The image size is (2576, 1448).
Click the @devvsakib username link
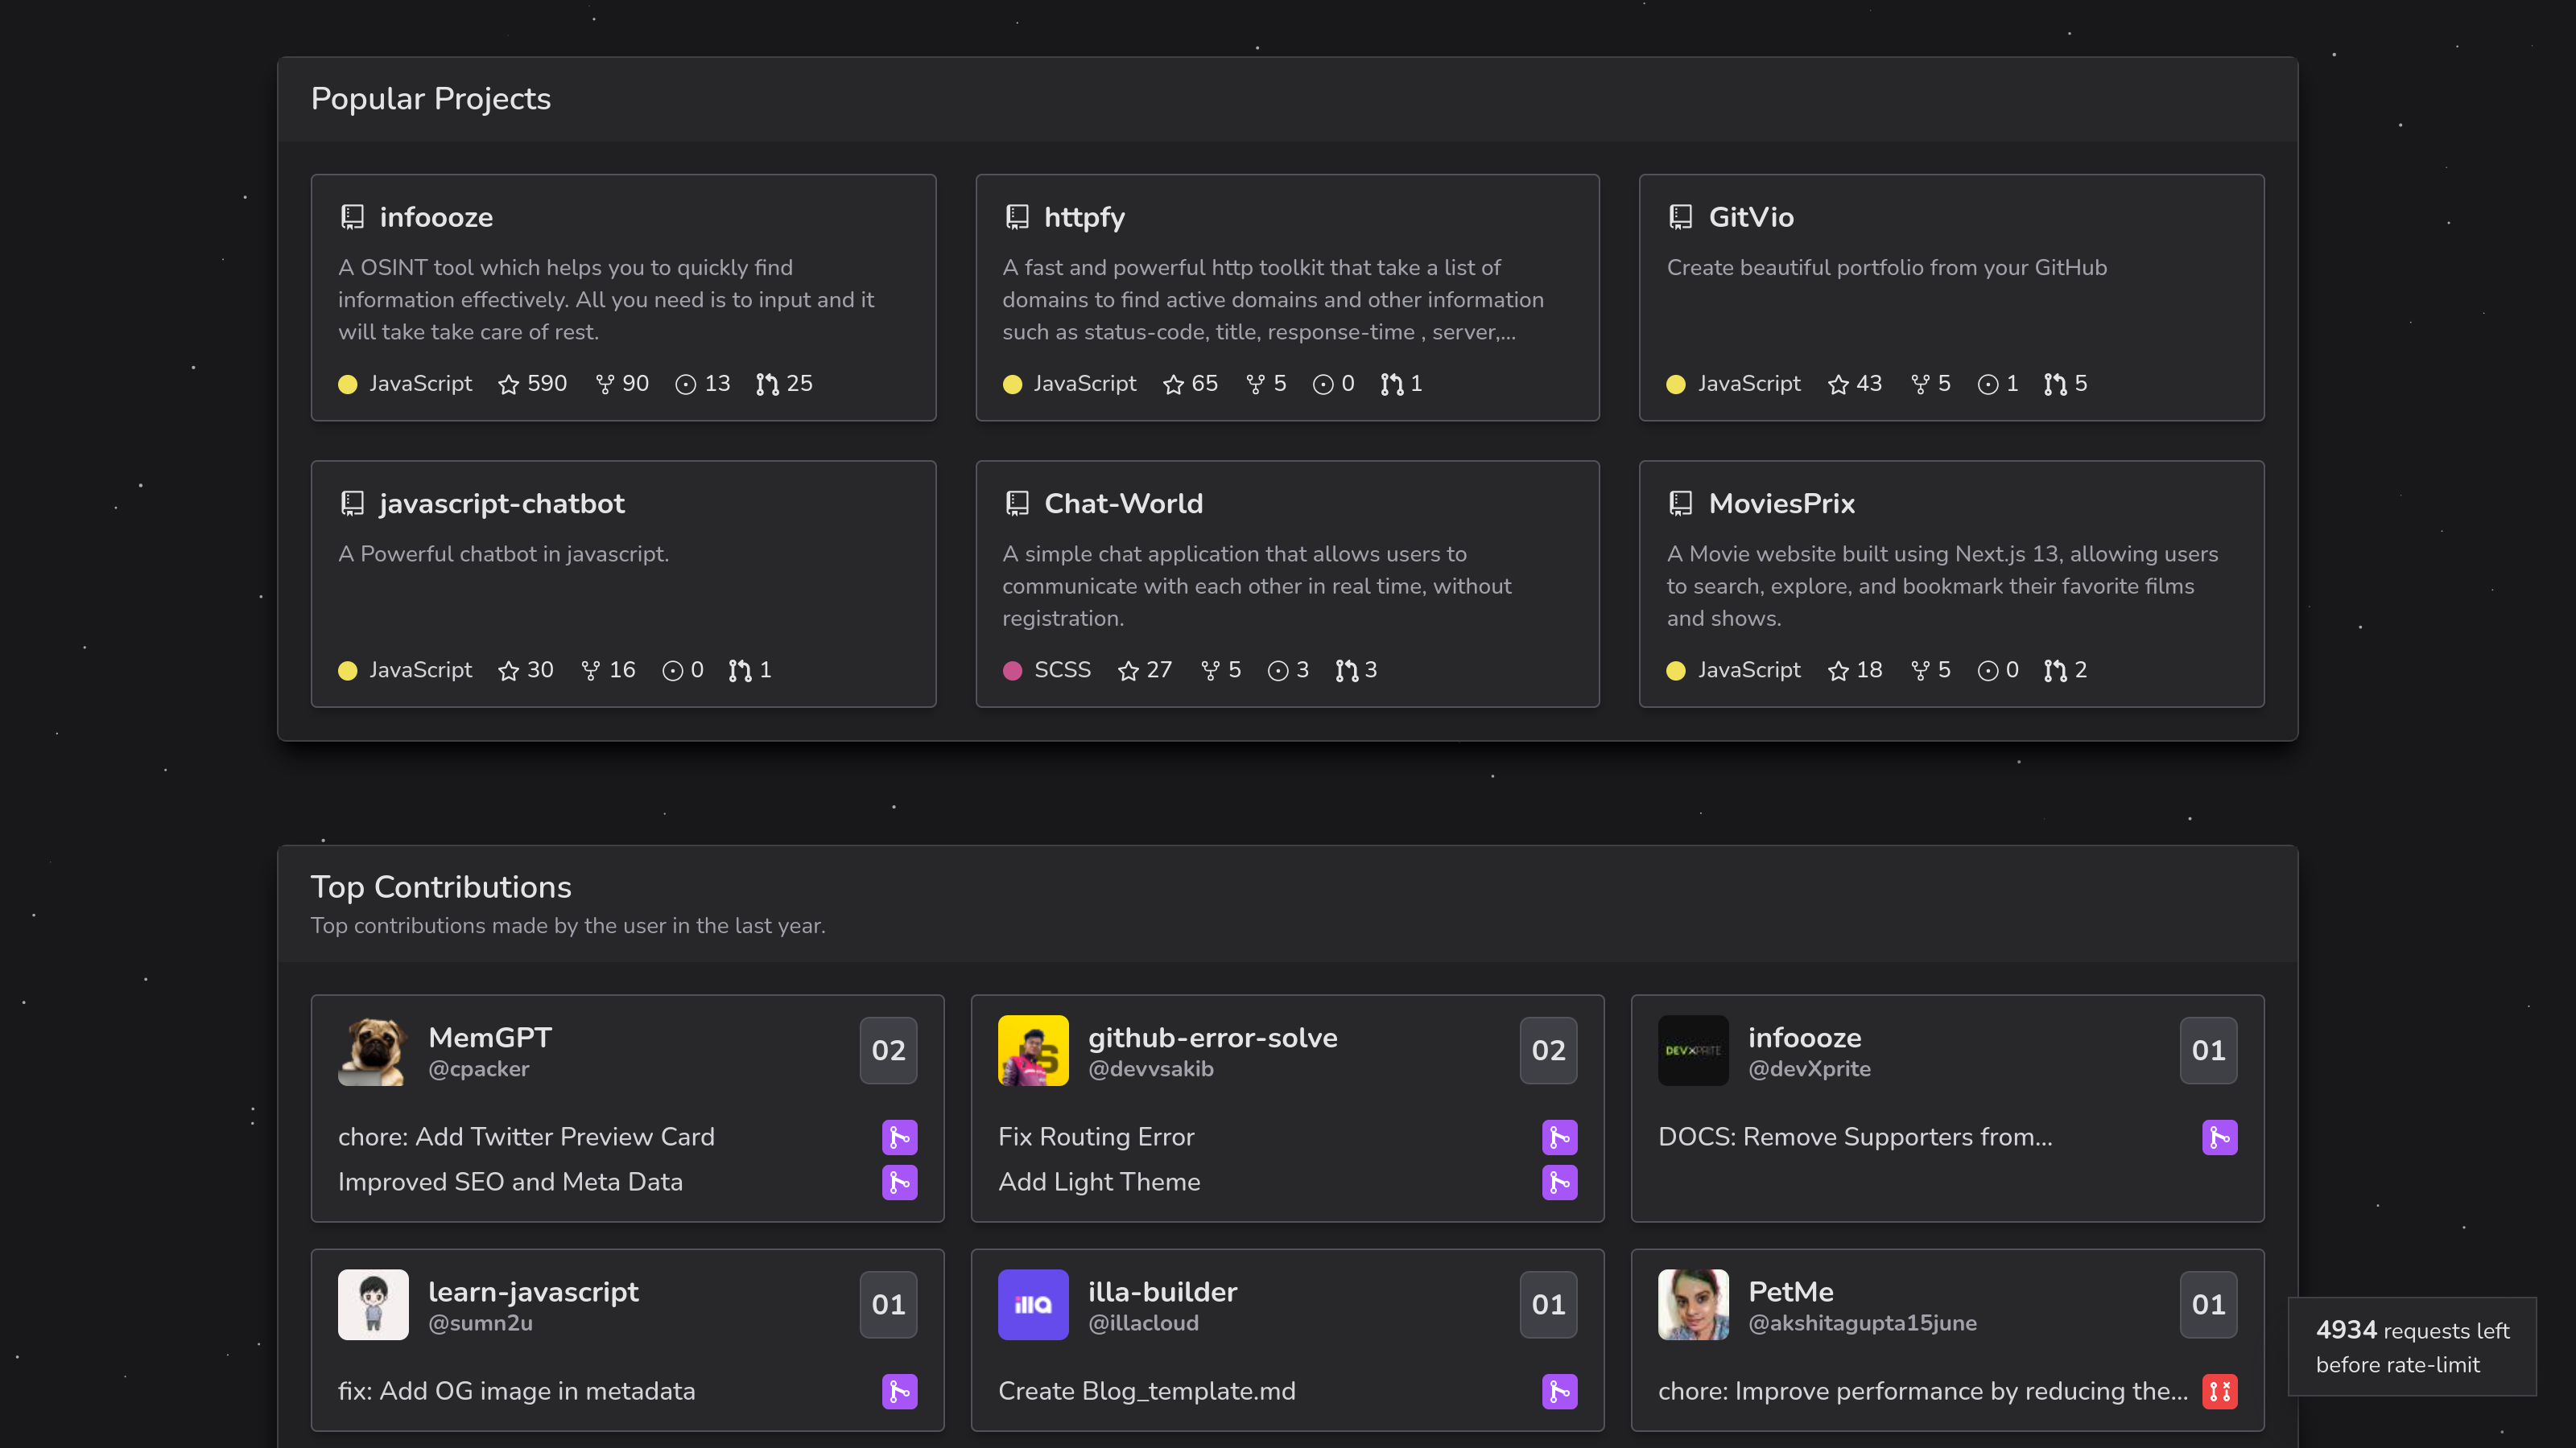pos(1151,1069)
